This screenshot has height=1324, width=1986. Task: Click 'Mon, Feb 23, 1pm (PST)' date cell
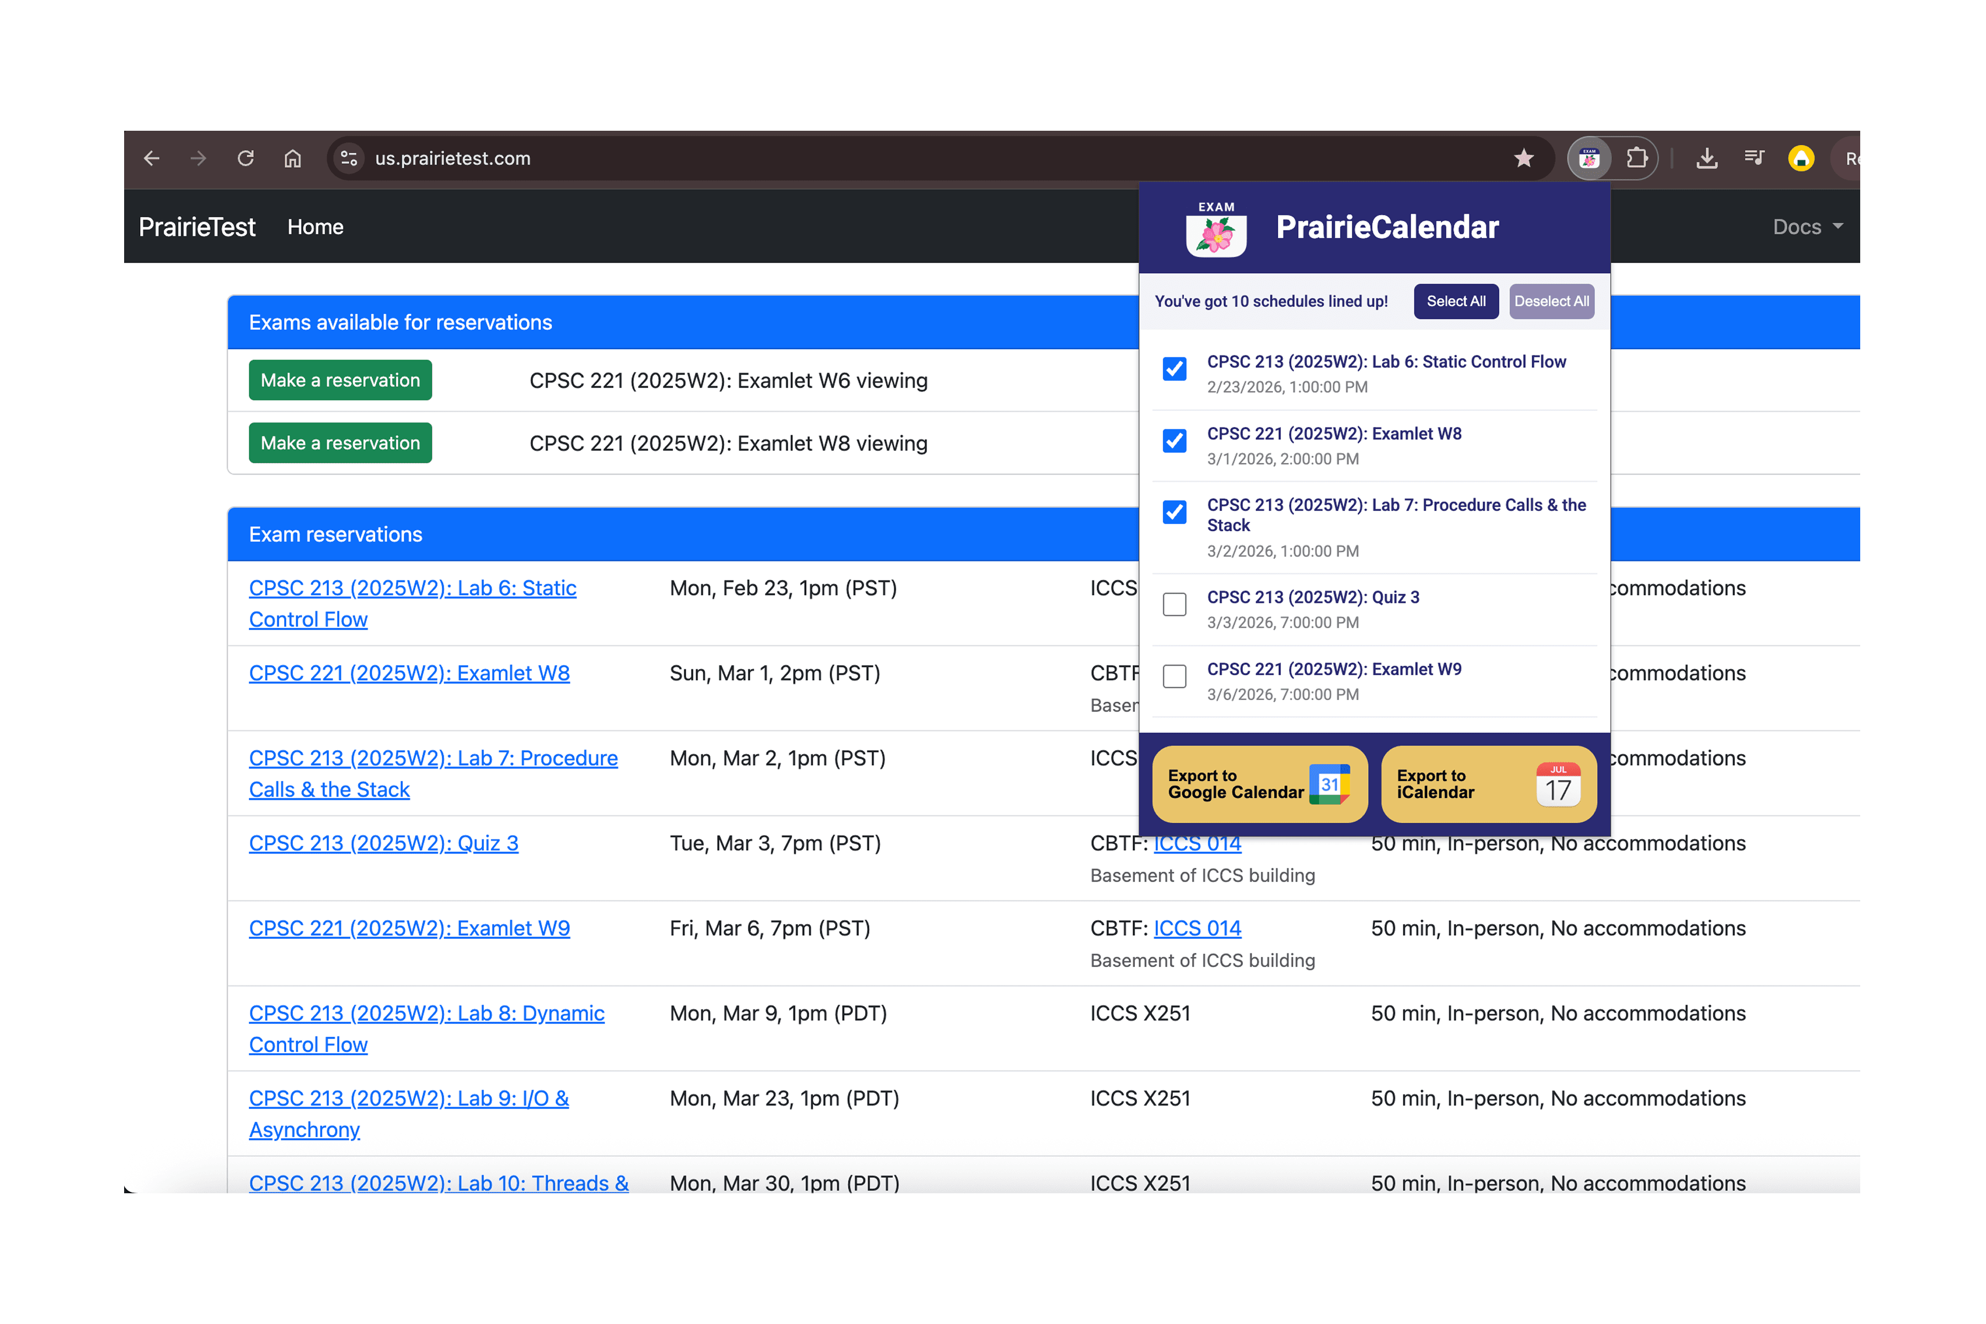[x=783, y=588]
